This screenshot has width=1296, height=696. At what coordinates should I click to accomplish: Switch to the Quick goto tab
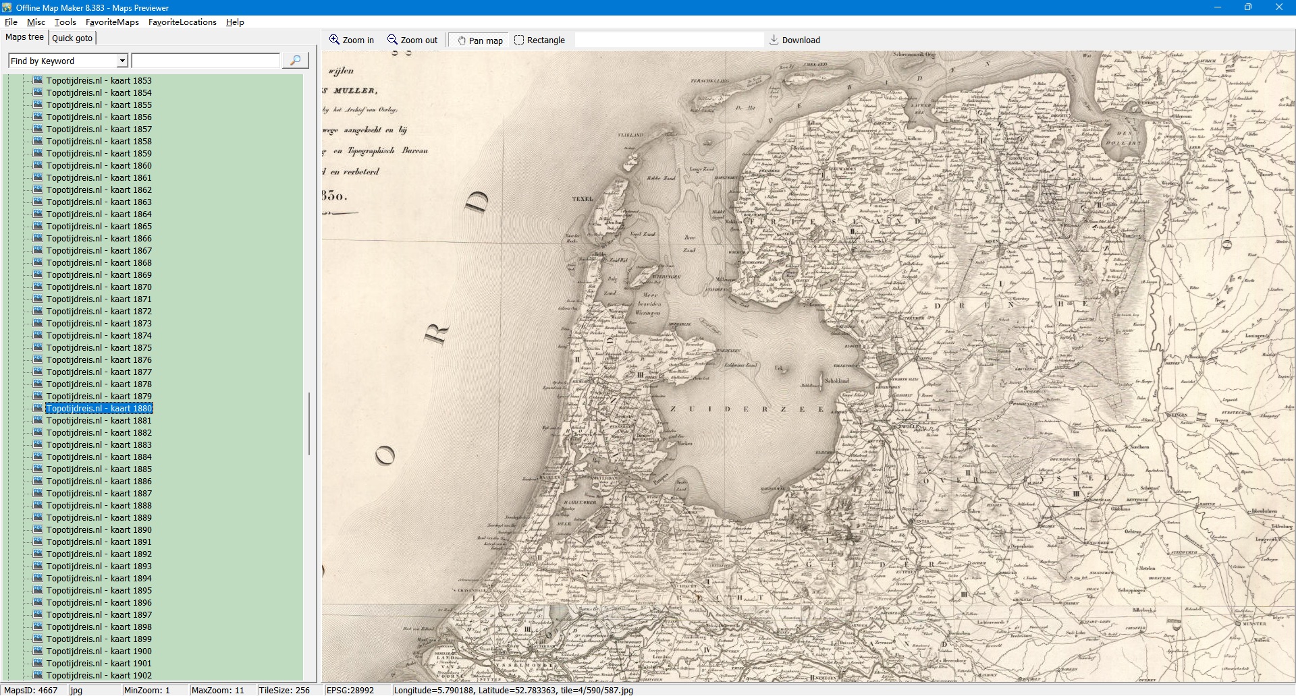tap(72, 38)
